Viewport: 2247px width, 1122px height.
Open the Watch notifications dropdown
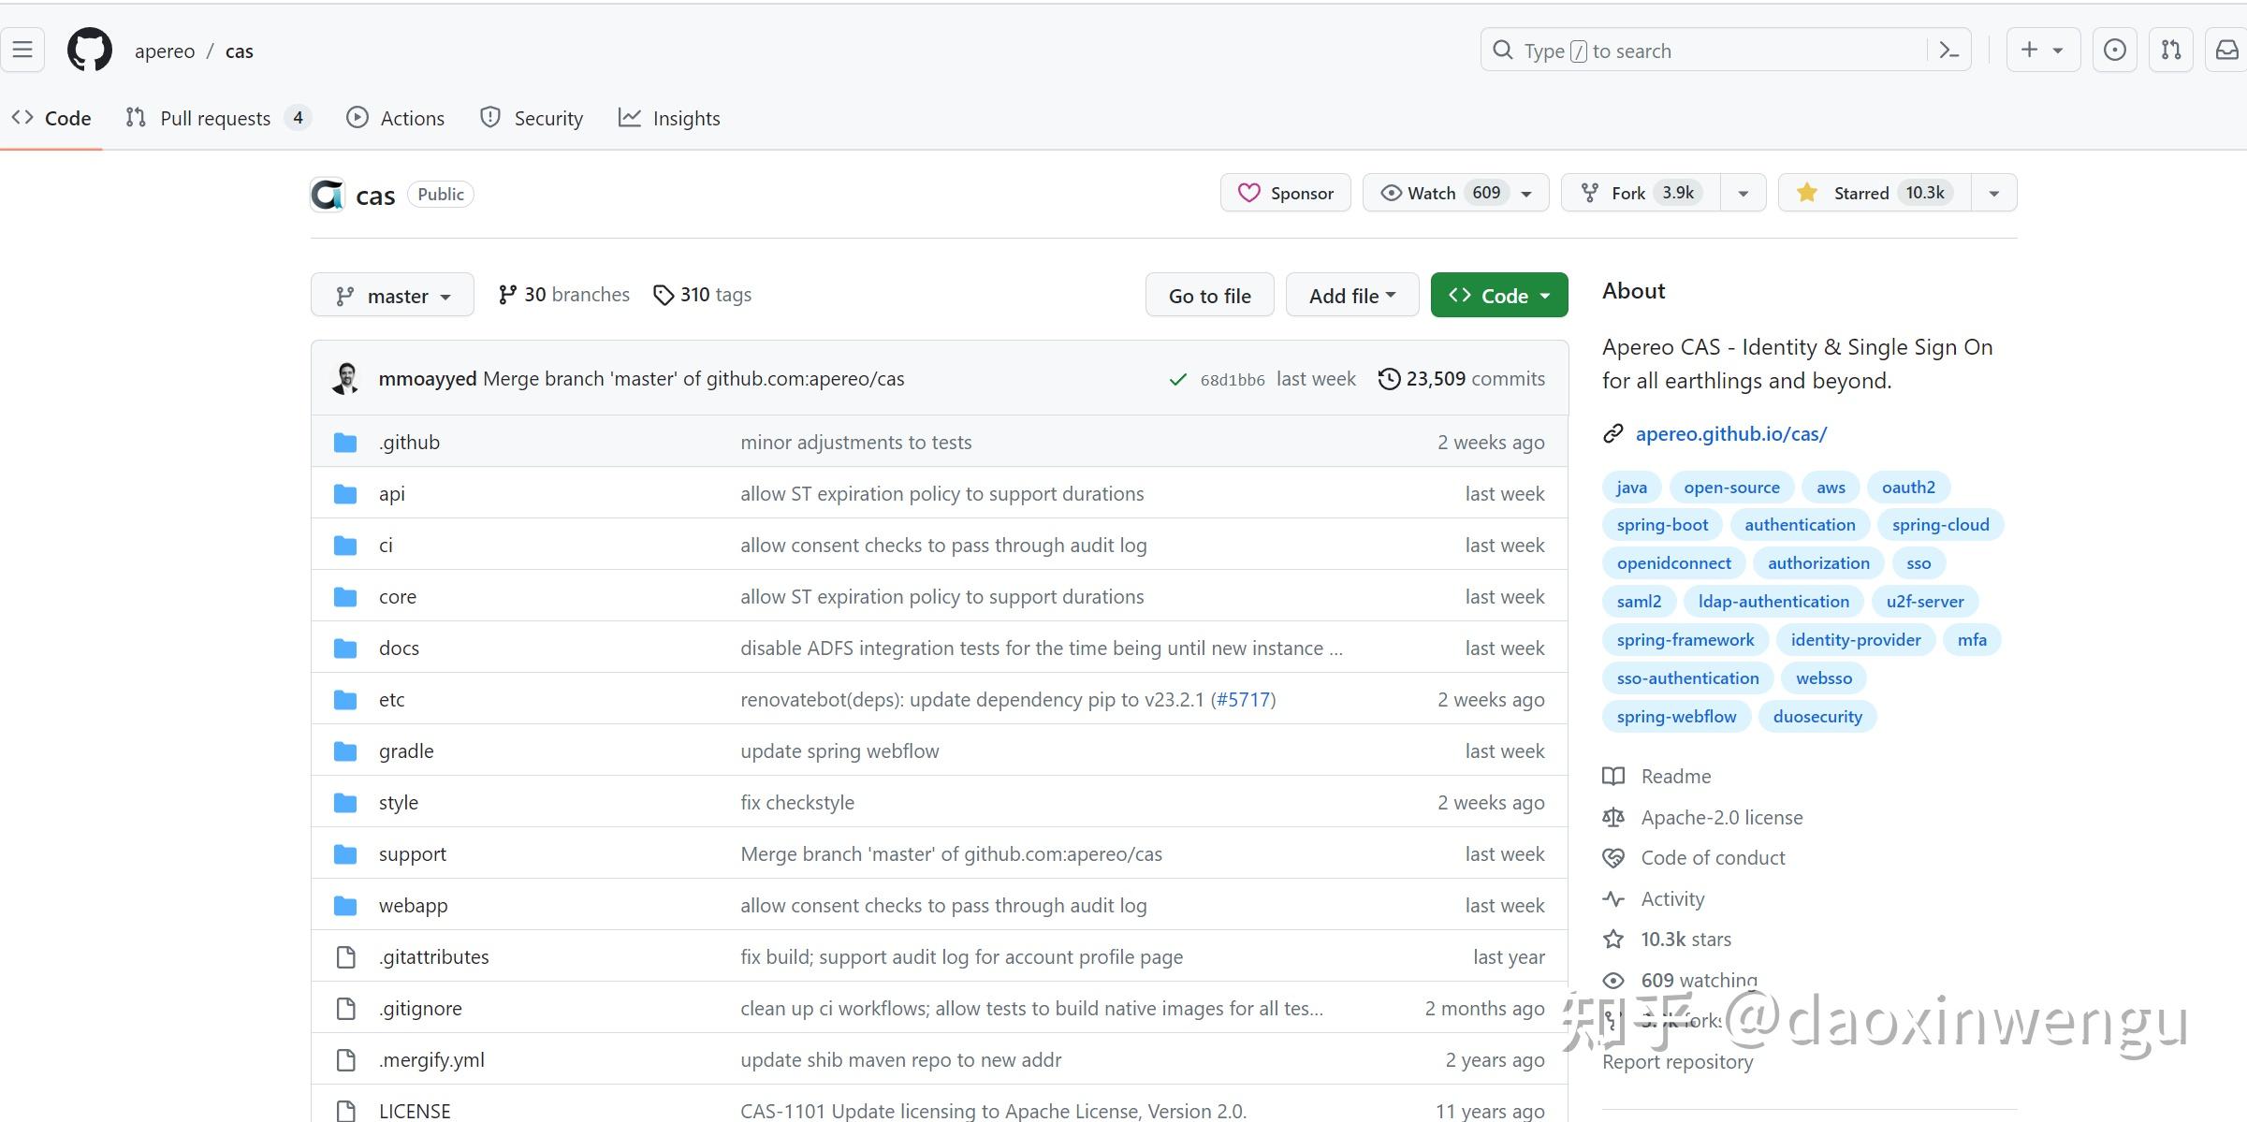coord(1455,193)
